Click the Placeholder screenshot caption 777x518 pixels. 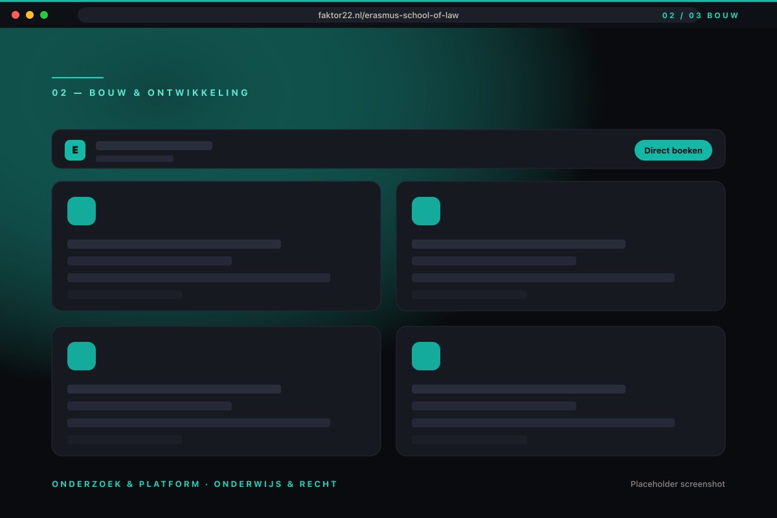coord(678,484)
